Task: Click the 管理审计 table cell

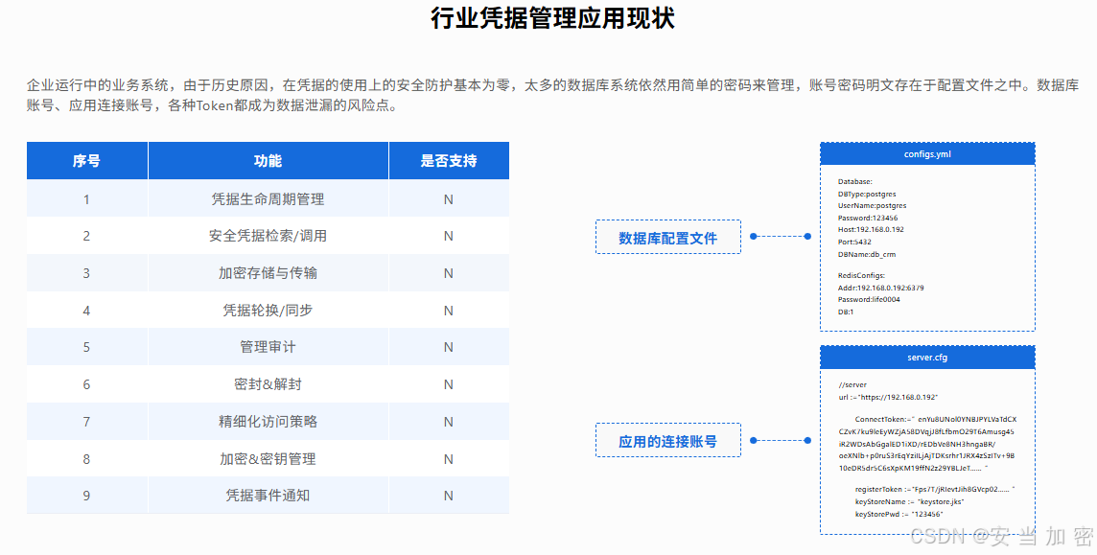Action: coord(268,347)
